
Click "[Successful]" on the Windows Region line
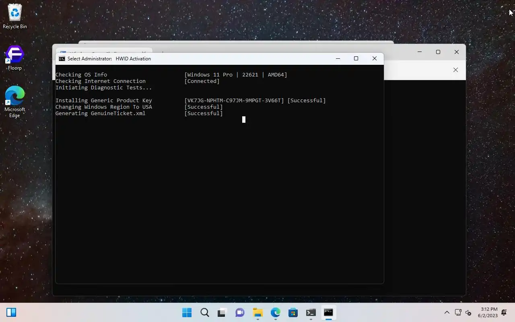pyautogui.click(x=204, y=107)
